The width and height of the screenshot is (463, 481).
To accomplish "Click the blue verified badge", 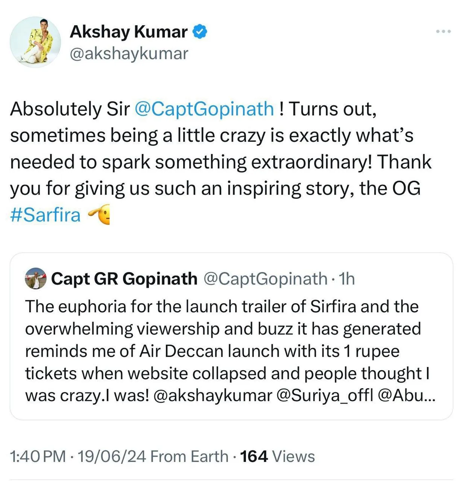I will coord(200,32).
